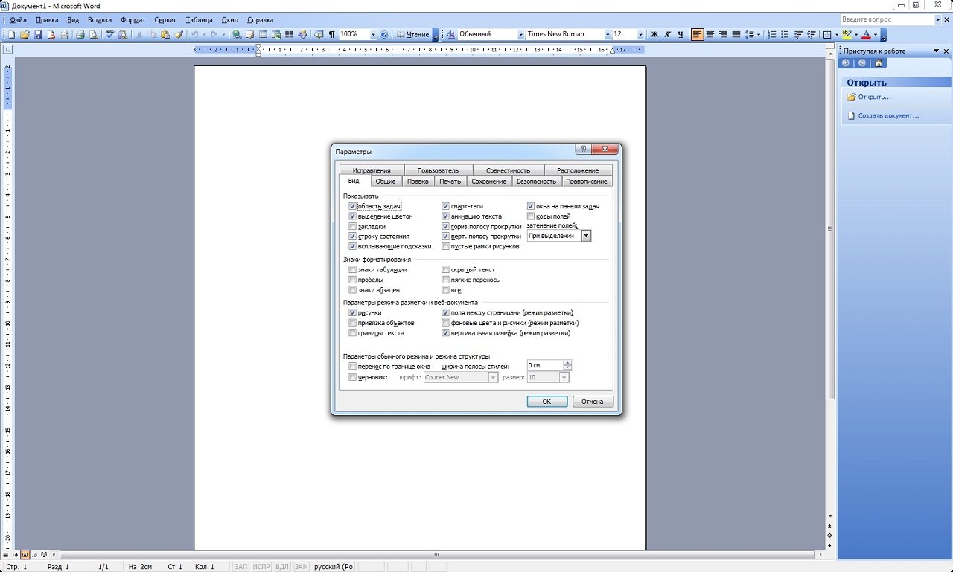Click the numbered list icon
Image resolution: width=953 pixels, height=572 pixels.
(772, 35)
